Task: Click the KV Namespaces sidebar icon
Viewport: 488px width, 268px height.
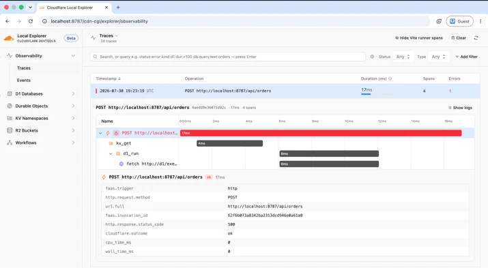Action: pos(10,118)
